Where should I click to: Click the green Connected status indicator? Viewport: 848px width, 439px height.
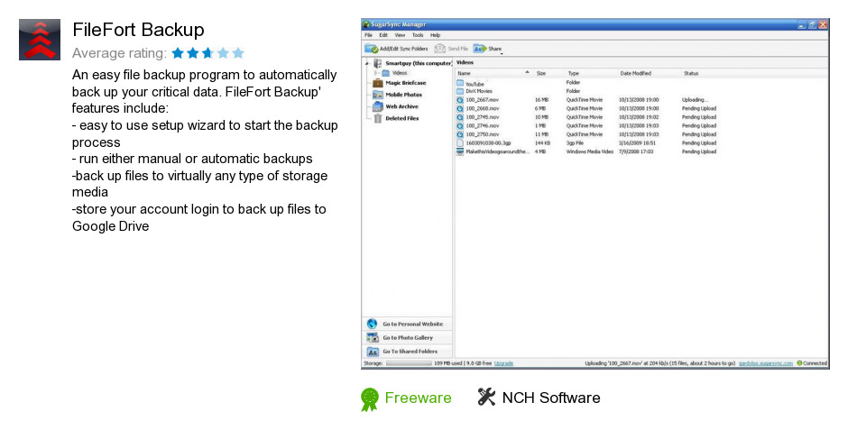pos(799,363)
